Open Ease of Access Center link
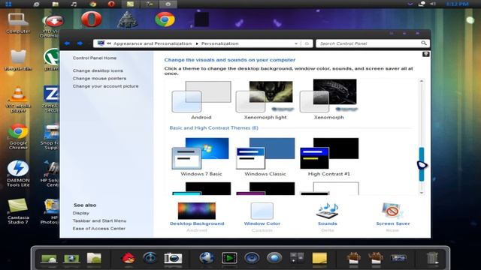The image size is (481, 270). [98, 229]
